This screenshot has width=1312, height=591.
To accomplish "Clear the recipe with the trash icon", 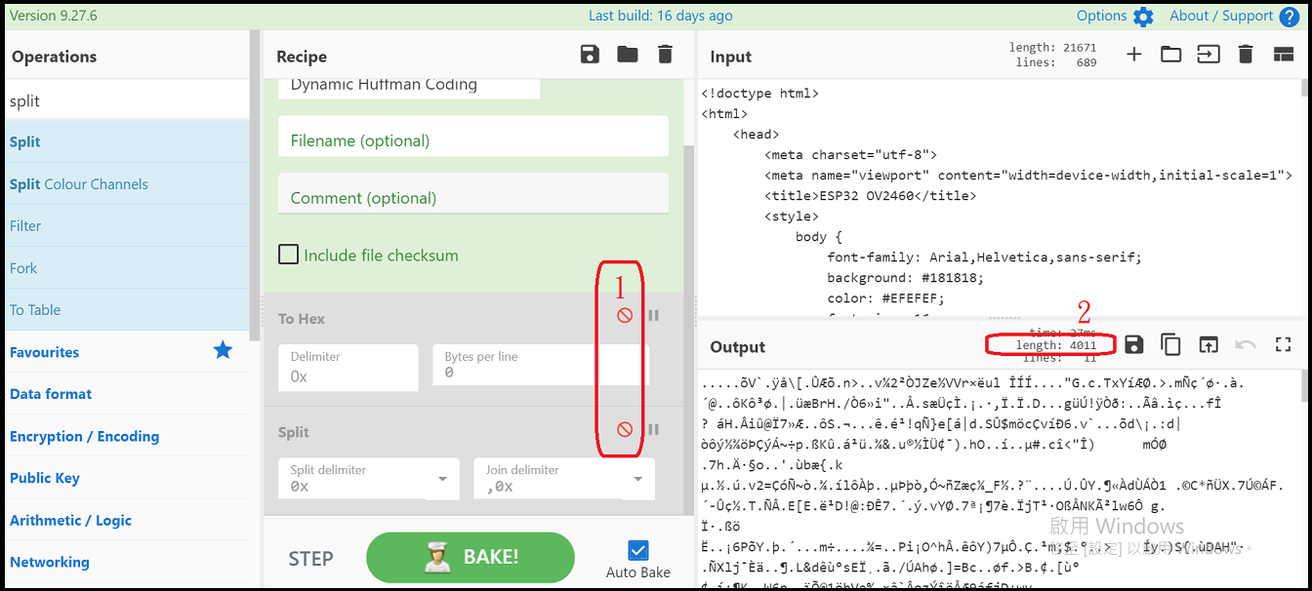I will pyautogui.click(x=665, y=55).
